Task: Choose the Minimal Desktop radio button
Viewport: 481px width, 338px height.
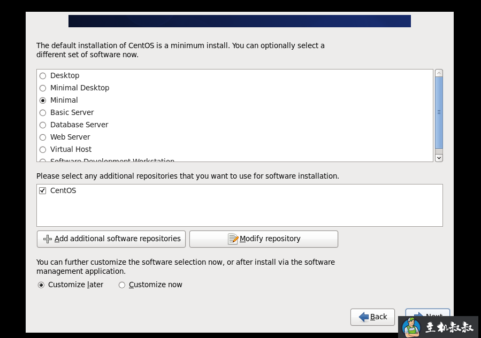Action: click(43, 88)
